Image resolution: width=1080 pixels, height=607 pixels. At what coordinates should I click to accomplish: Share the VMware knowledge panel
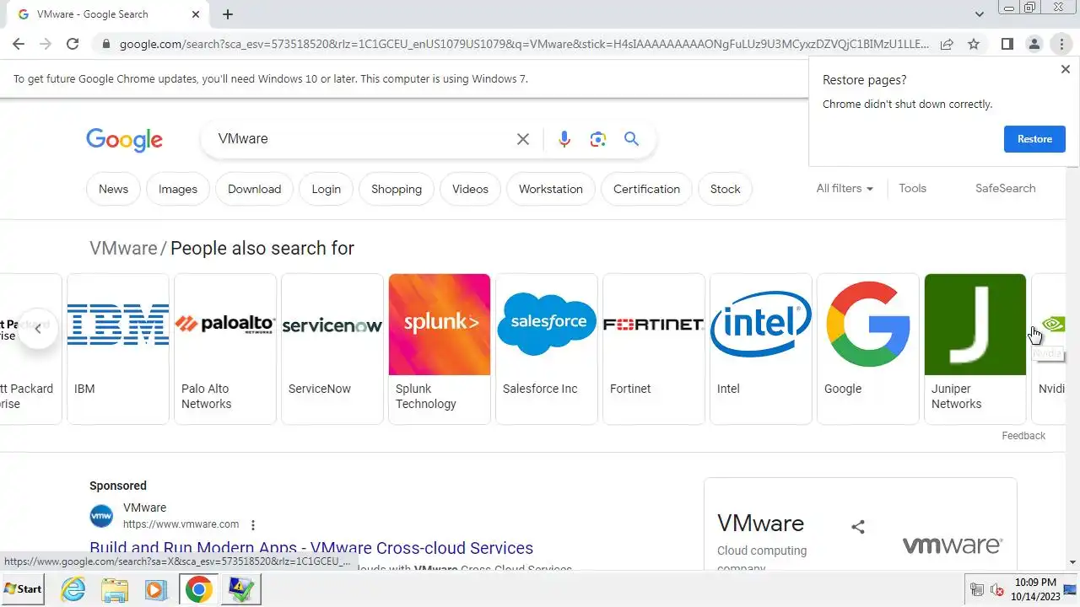[858, 527]
